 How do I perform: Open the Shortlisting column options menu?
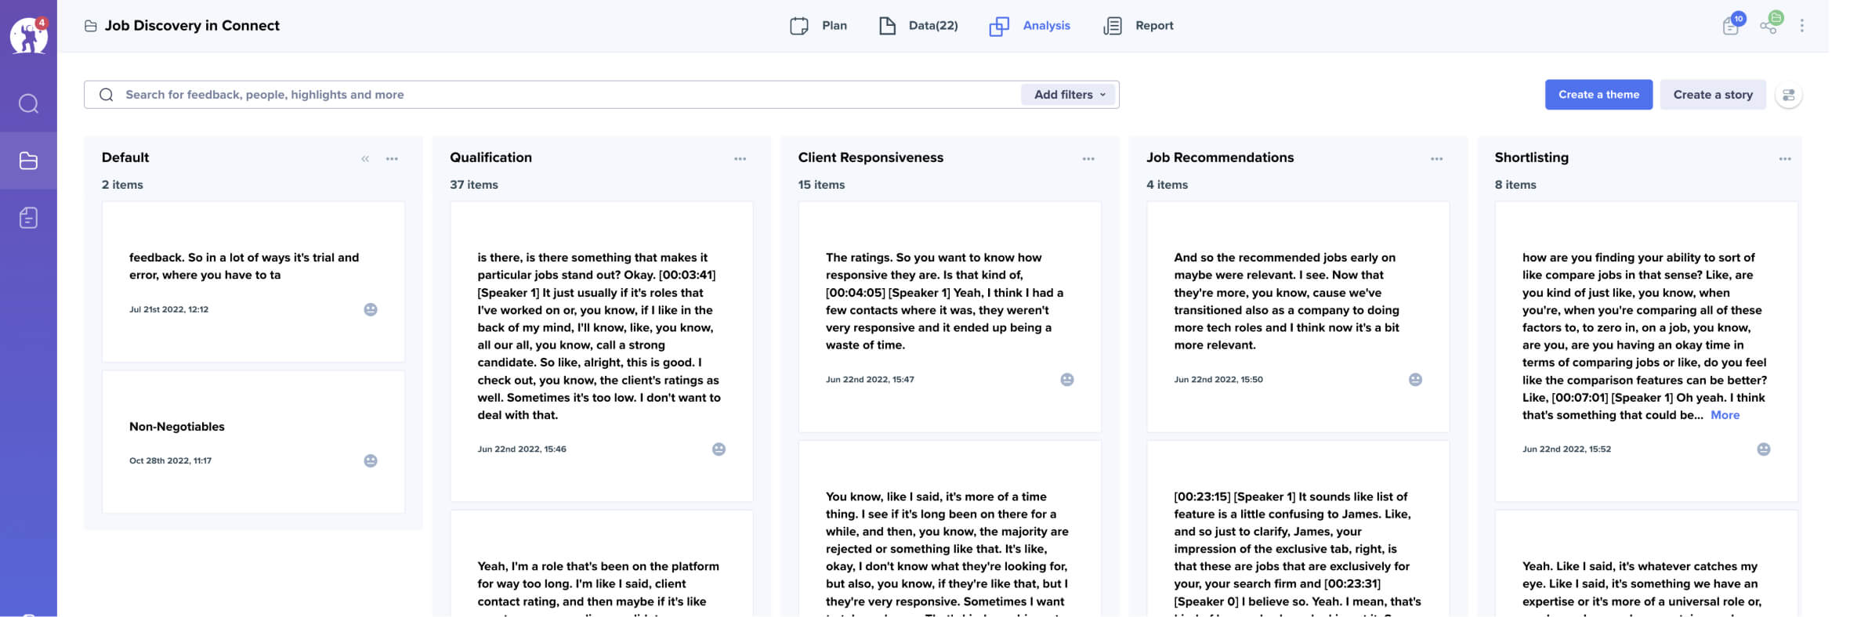click(1785, 159)
